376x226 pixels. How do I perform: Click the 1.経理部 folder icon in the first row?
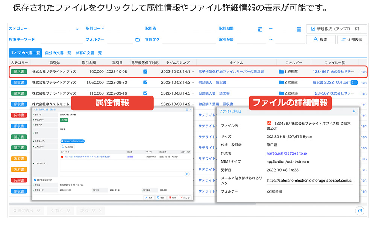pyautogui.click(x=281, y=71)
